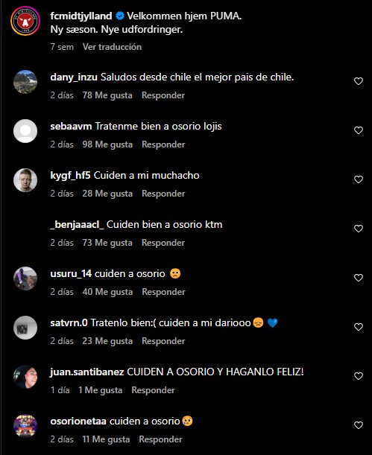This screenshot has height=455, width=372.
Task: Visit the juan.santibanez profile via username
Action: pos(87,372)
